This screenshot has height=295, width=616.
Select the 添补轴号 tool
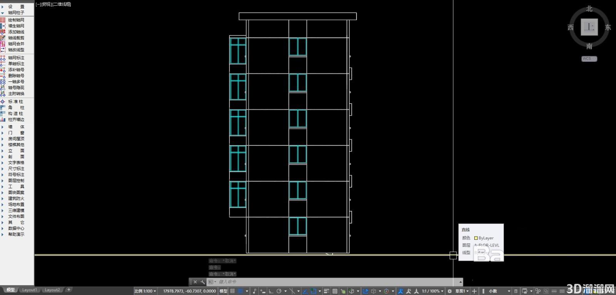16,70
